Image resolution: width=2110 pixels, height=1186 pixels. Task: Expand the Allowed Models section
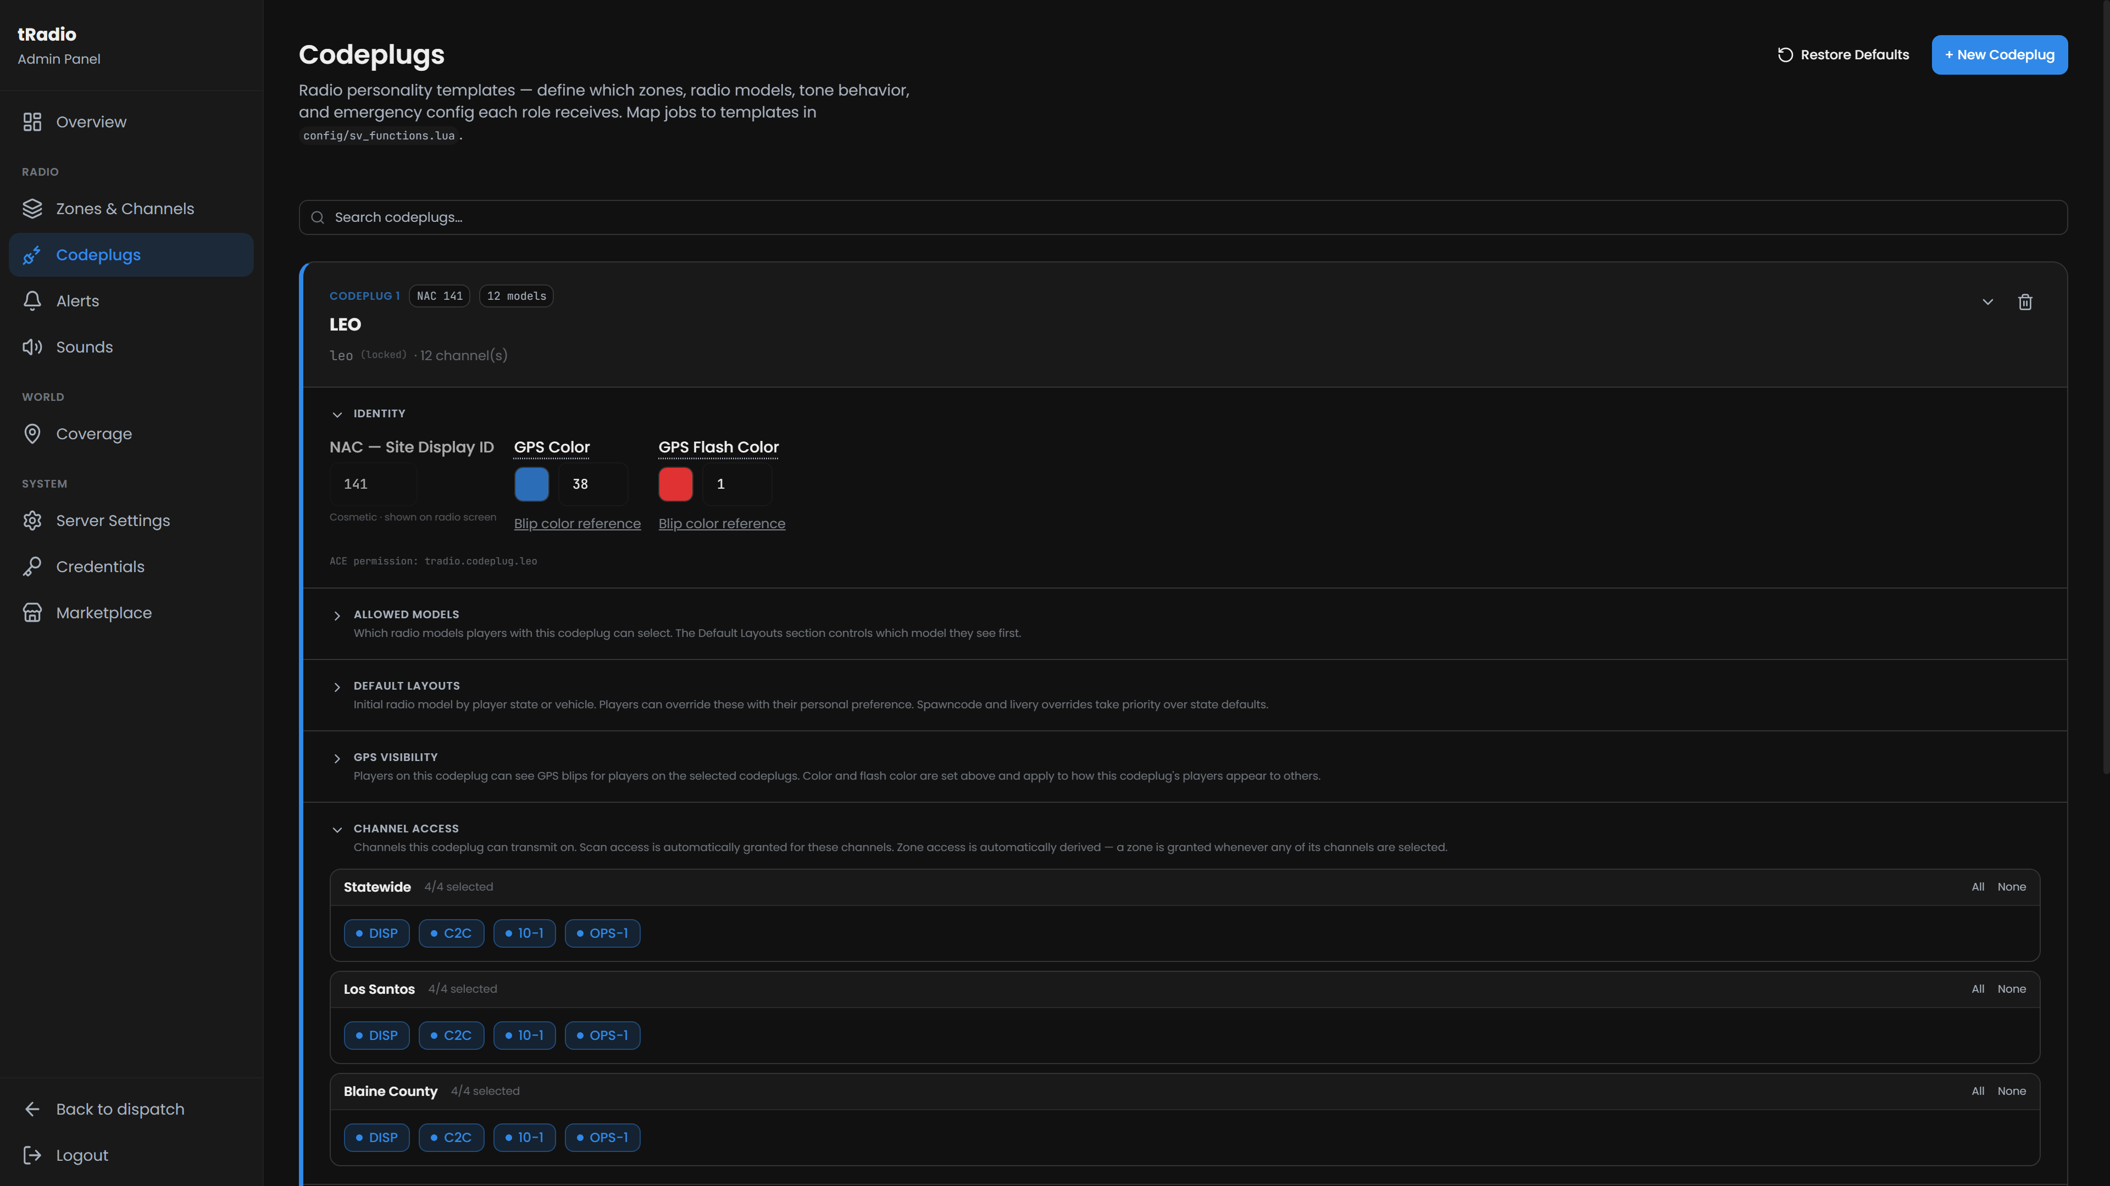pyautogui.click(x=337, y=616)
